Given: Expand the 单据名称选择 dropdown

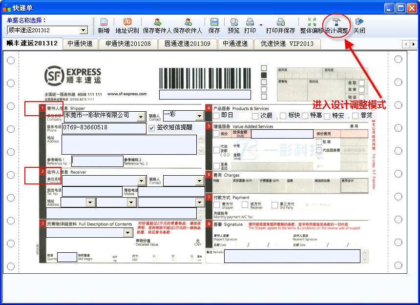Looking at the screenshot, I should click(x=84, y=30).
